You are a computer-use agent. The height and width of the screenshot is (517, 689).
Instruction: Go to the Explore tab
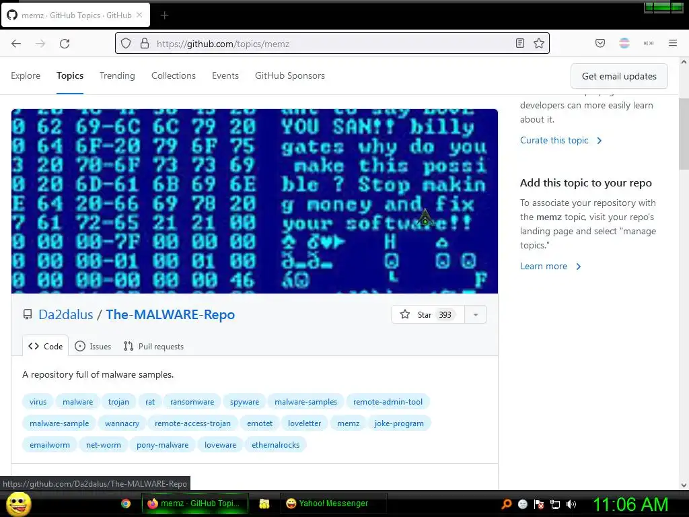click(x=26, y=75)
